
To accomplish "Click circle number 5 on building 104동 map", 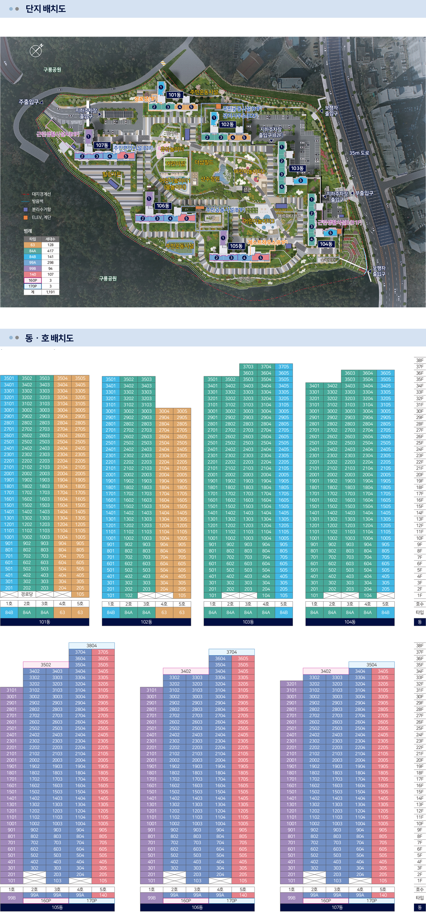I will point(330,233).
